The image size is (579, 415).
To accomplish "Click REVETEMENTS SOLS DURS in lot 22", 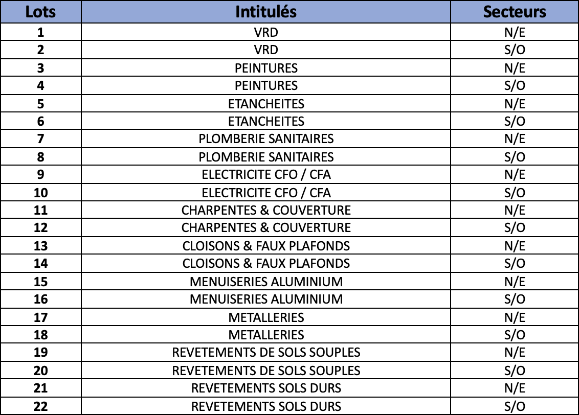I will coord(266,406).
